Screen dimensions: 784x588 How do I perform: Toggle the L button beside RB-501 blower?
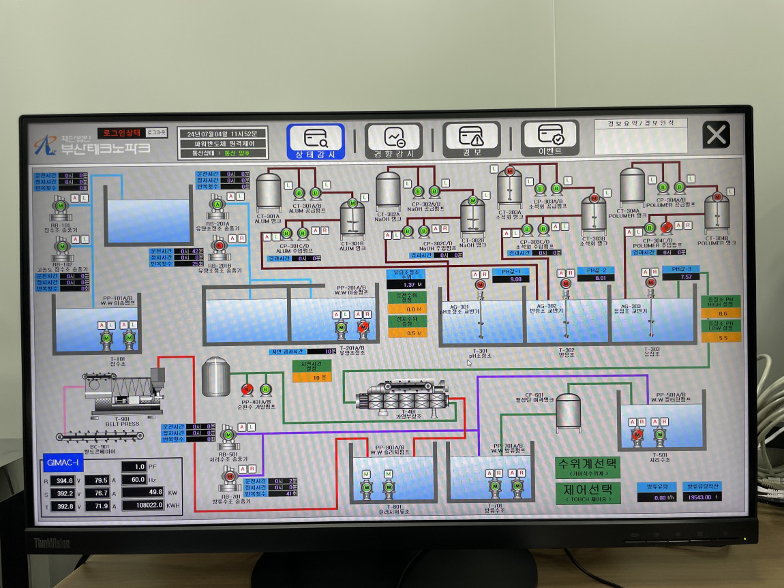click(x=251, y=427)
